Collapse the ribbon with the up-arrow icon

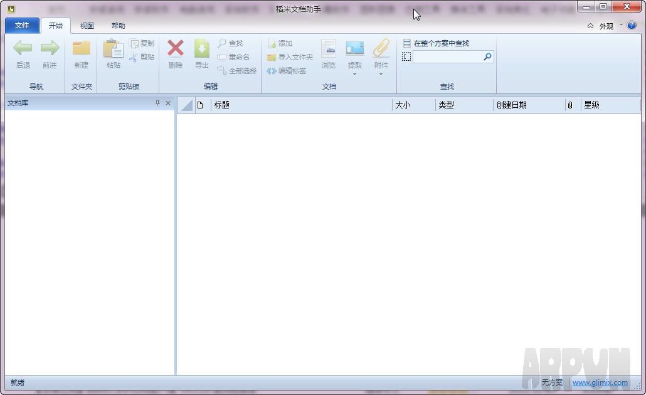point(590,26)
